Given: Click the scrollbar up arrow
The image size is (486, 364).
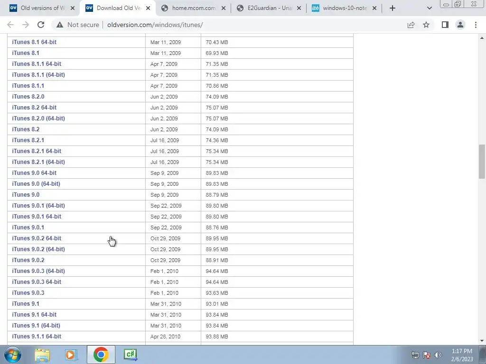Looking at the screenshot, I should [482, 38].
